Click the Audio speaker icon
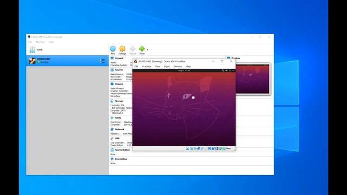Screen dimensions: 347x195 (x=112, y=118)
